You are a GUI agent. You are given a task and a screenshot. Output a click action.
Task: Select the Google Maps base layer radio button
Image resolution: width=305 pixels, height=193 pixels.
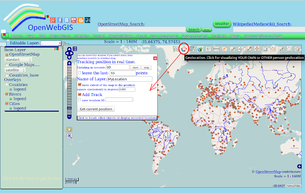coord(7,65)
